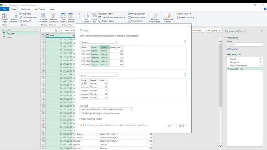The width and height of the screenshot is (267, 150).
Task: Click the Close & Load icon
Action: [4, 16]
